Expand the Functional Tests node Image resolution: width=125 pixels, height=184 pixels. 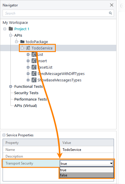click(10, 87)
